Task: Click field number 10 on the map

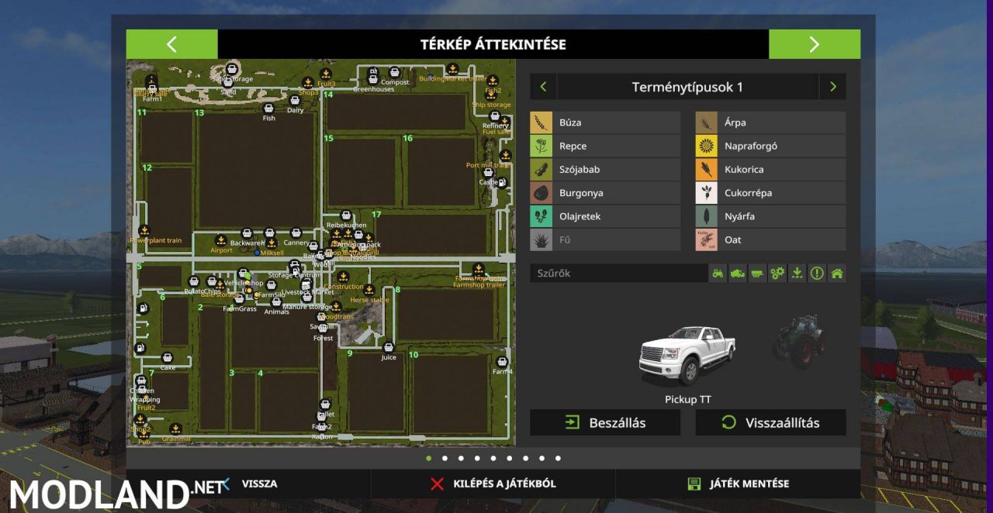Action: pyautogui.click(x=413, y=355)
